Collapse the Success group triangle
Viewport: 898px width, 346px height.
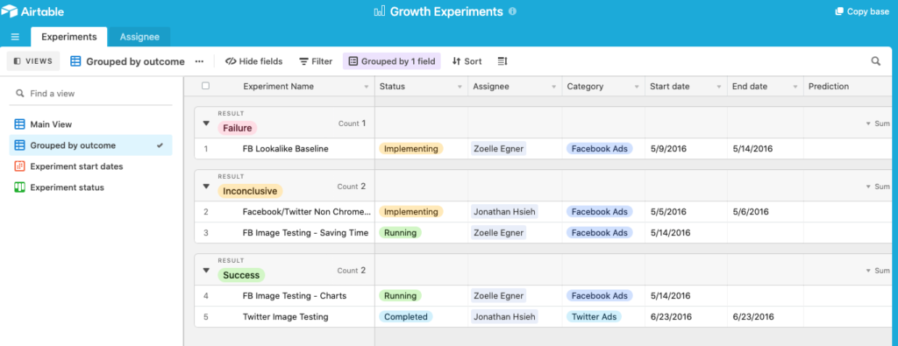coord(206,271)
